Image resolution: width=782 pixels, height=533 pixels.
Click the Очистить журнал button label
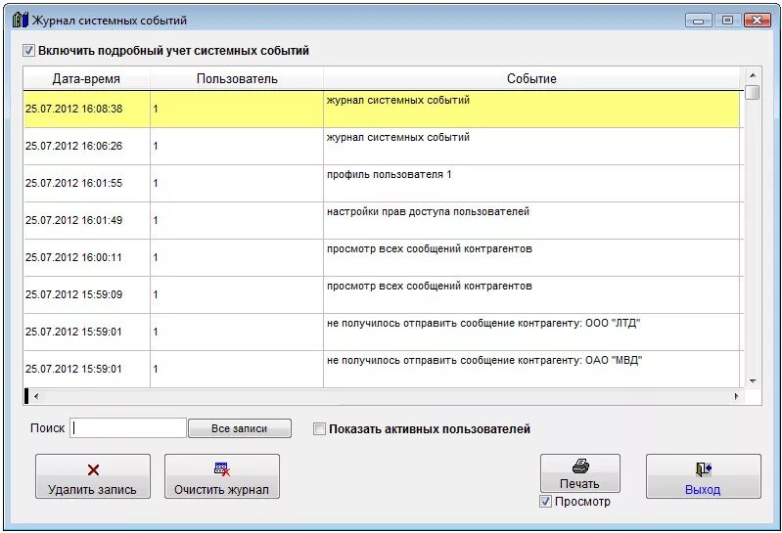(x=221, y=490)
